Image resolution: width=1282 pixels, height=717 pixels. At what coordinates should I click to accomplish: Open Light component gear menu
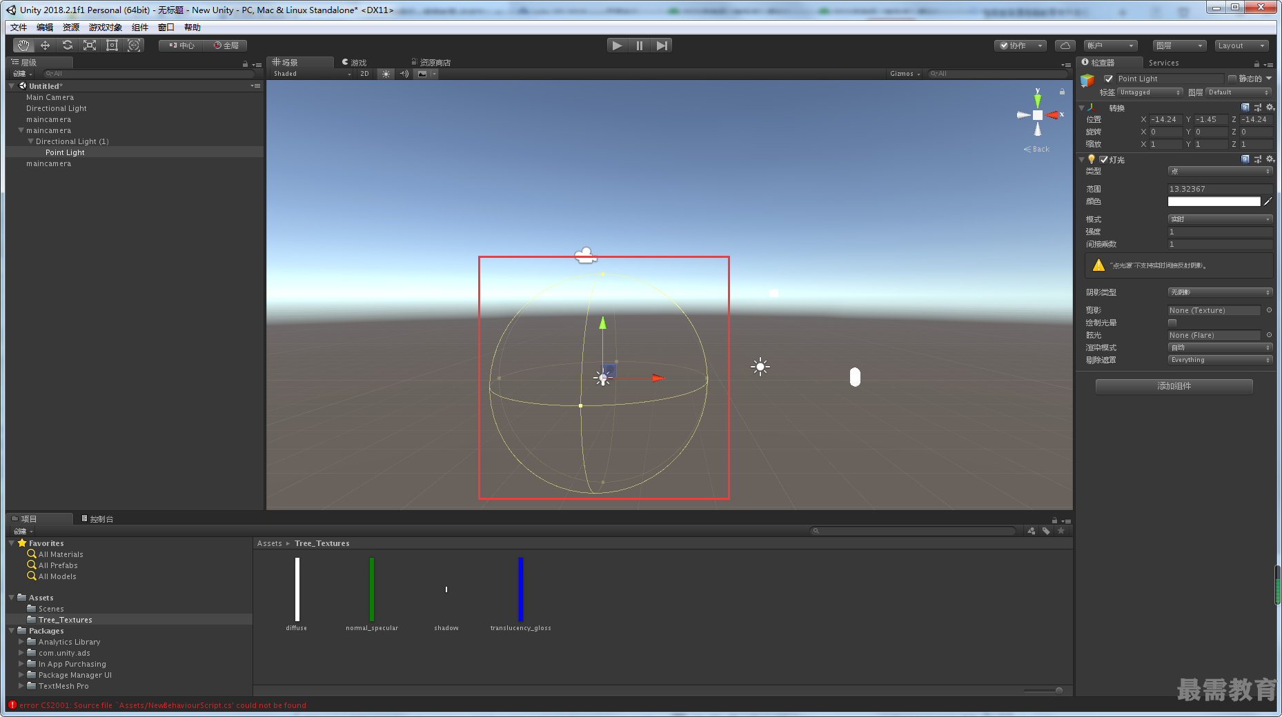coord(1270,159)
